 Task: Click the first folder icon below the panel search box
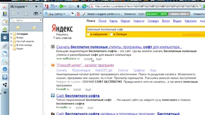(x=18, y=27)
